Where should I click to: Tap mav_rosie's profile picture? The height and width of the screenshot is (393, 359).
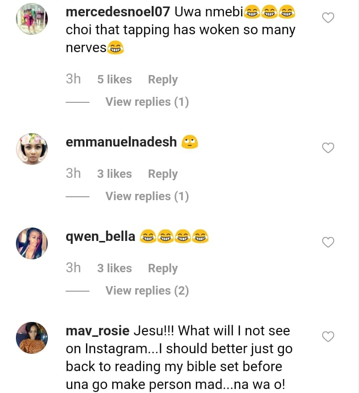click(x=32, y=338)
